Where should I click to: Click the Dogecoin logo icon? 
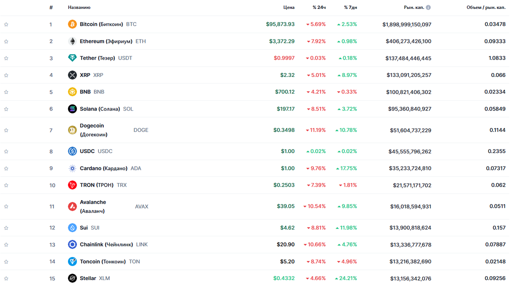(x=72, y=130)
